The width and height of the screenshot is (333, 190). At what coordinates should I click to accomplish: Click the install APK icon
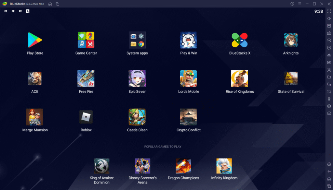[329, 62]
